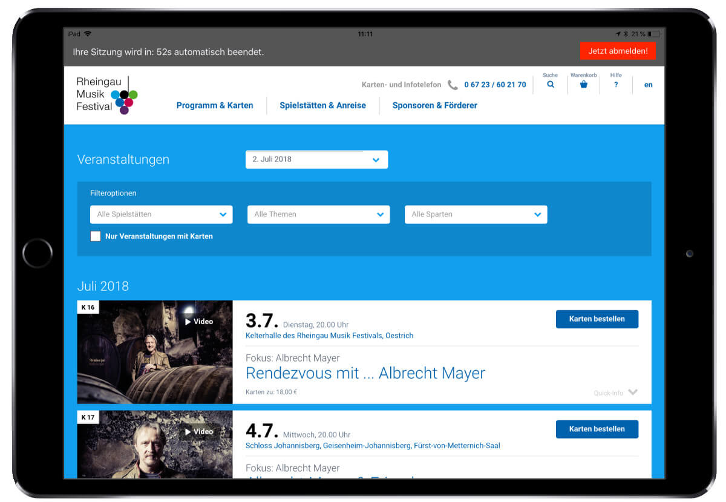Click Karten zu: 18,00 € text

click(271, 392)
